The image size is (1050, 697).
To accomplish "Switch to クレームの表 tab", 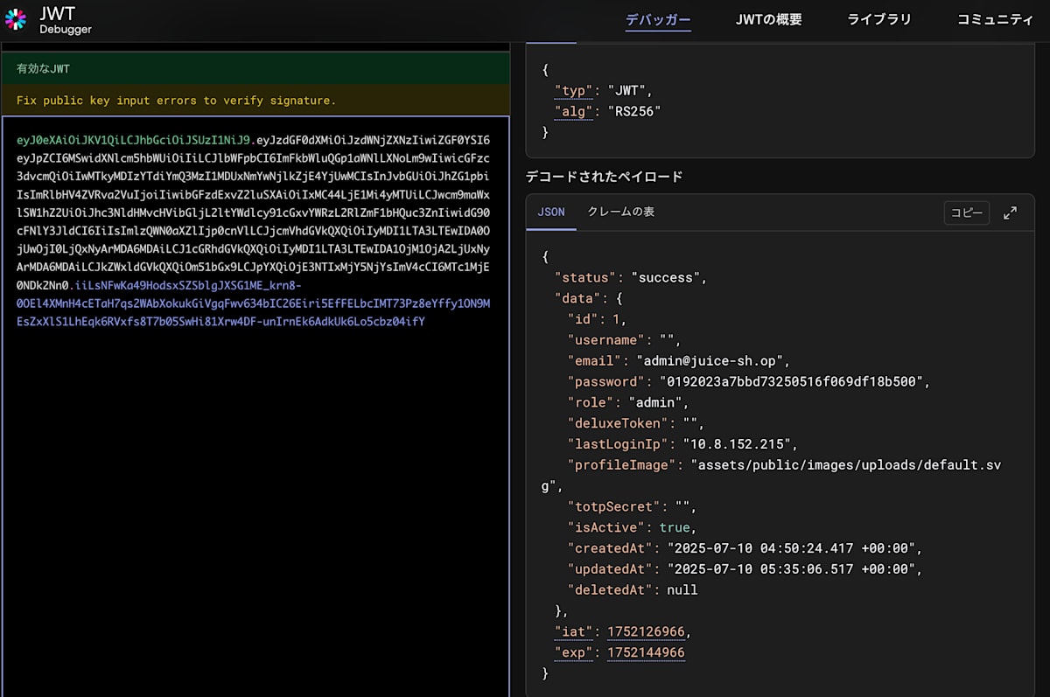I will tap(620, 213).
